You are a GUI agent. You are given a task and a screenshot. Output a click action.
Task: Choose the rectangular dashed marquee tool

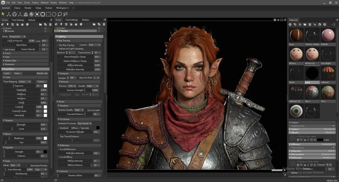48,14
